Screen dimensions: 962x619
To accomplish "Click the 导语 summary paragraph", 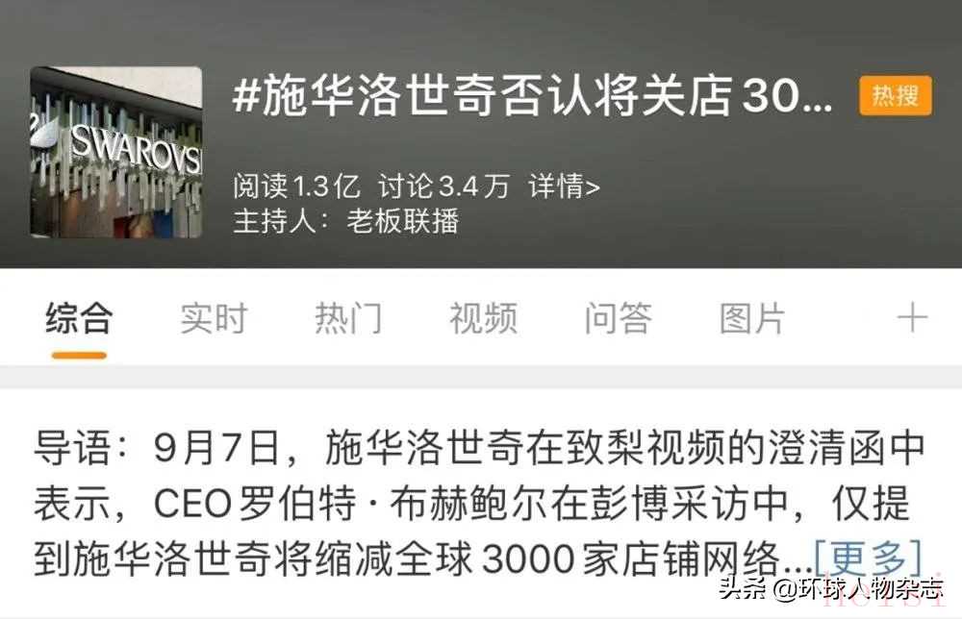I will tap(478, 504).
